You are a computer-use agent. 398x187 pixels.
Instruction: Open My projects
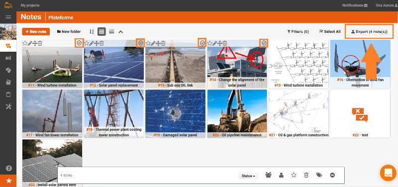(30, 5)
